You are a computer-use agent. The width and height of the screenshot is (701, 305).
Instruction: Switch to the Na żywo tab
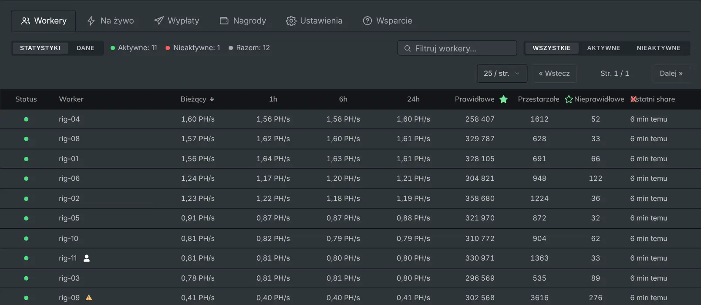(x=110, y=21)
